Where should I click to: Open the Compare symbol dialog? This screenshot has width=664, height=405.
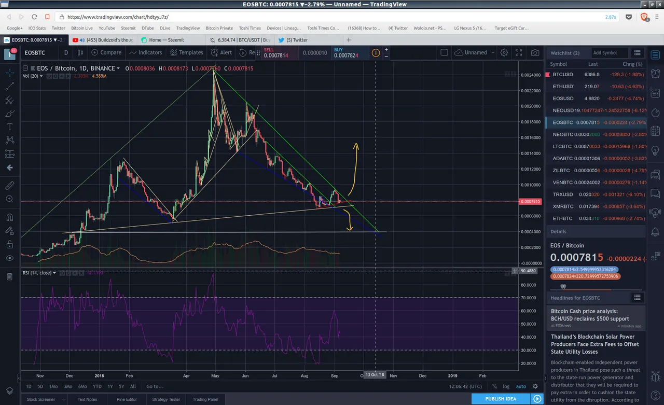[106, 52]
